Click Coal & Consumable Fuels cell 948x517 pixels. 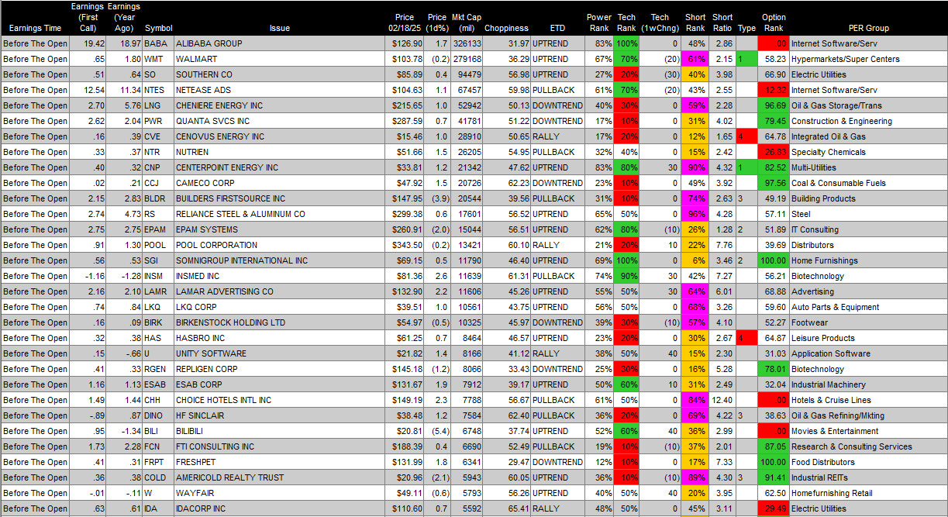(867, 183)
